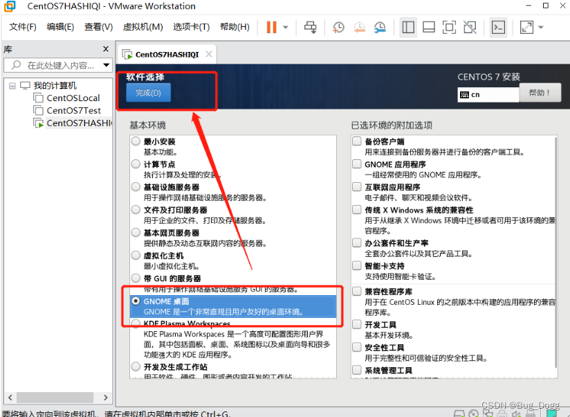Select CentOSLocal in the library tree

tap(73, 98)
